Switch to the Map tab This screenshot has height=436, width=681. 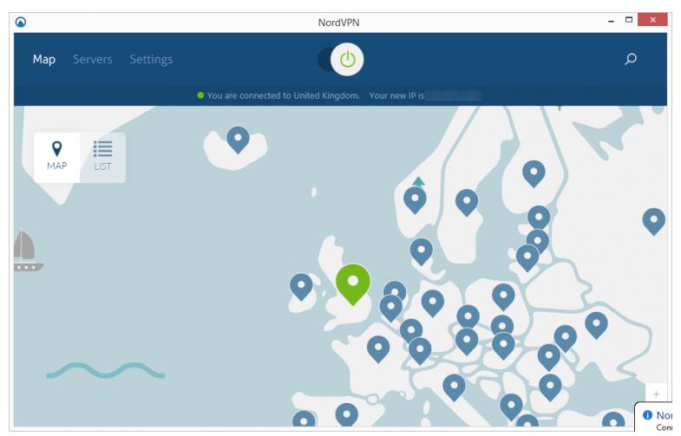pos(44,59)
